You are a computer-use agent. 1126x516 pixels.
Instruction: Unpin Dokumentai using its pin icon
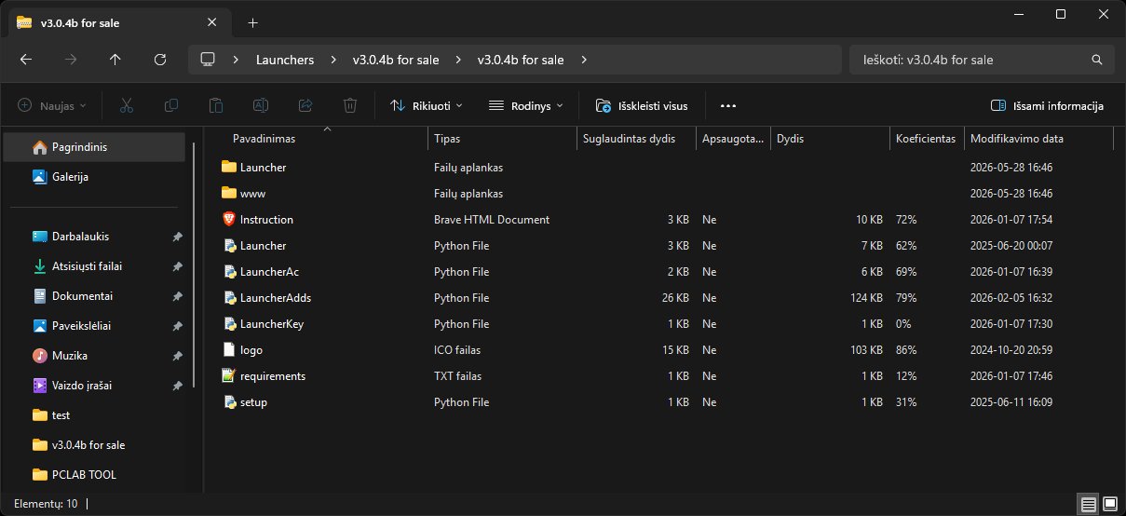pyautogui.click(x=177, y=296)
